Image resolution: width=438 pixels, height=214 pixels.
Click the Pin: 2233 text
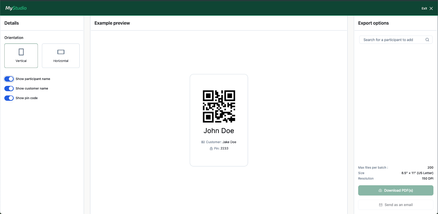(221, 148)
